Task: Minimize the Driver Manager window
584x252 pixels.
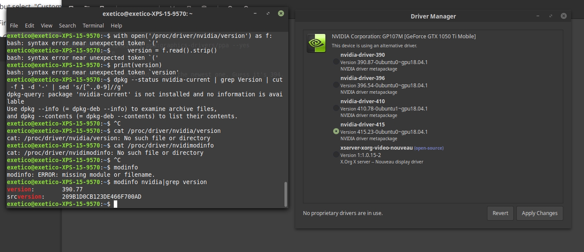Action: click(538, 16)
